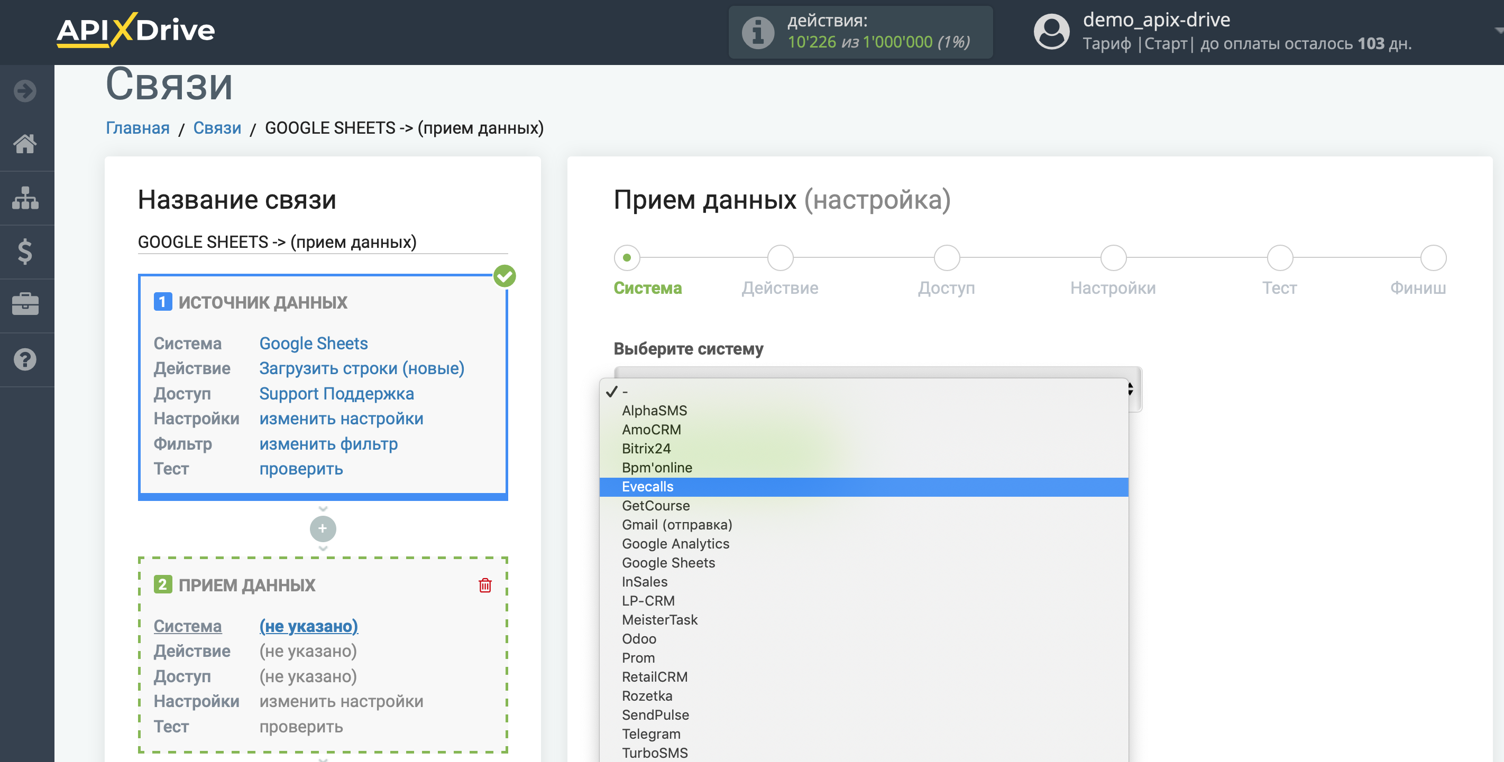Click the APIXDrive logo

pyautogui.click(x=135, y=30)
